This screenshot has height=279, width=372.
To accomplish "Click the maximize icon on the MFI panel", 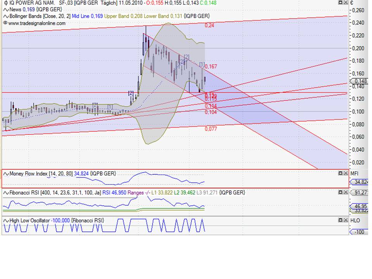I will (341, 173).
